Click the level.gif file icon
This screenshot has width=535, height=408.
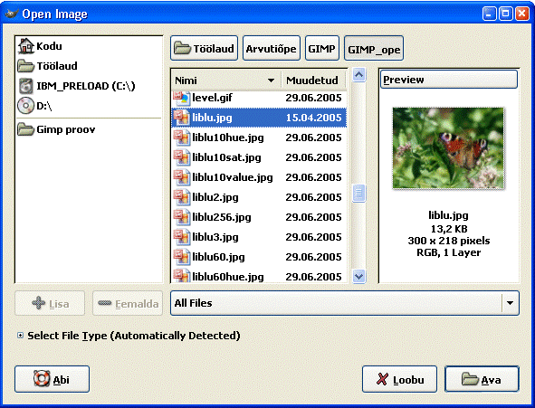click(182, 99)
